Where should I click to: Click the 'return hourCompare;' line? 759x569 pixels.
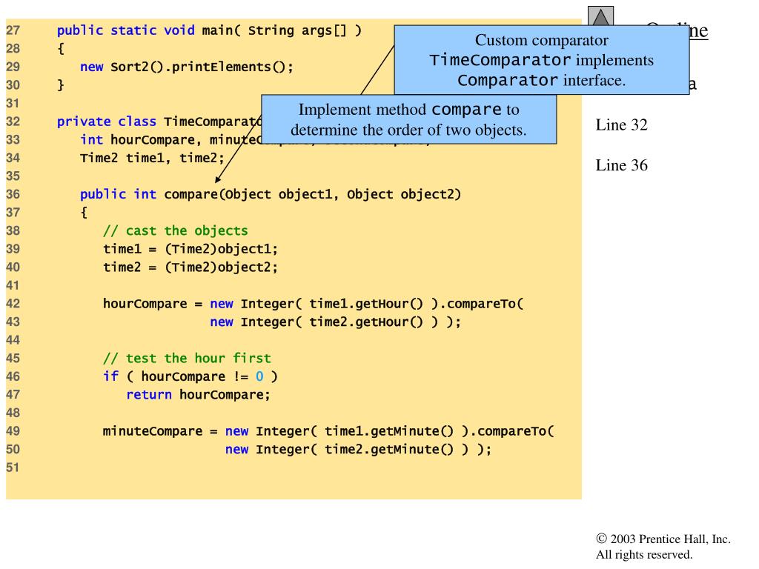click(199, 395)
